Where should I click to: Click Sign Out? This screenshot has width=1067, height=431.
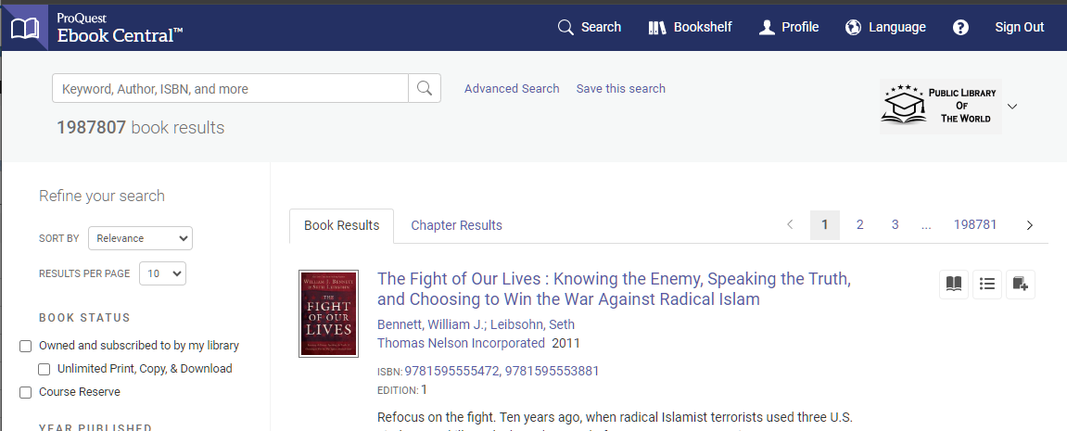1019,27
